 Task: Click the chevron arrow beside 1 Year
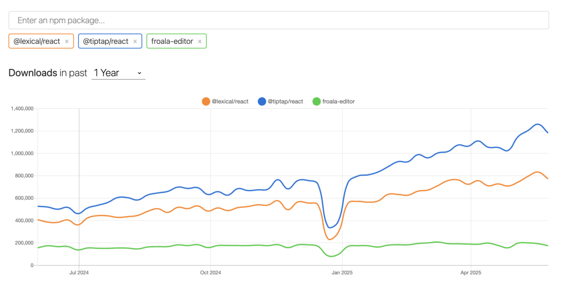point(139,73)
